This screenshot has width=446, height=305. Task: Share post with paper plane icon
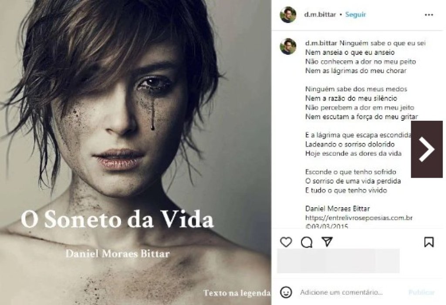point(327,242)
